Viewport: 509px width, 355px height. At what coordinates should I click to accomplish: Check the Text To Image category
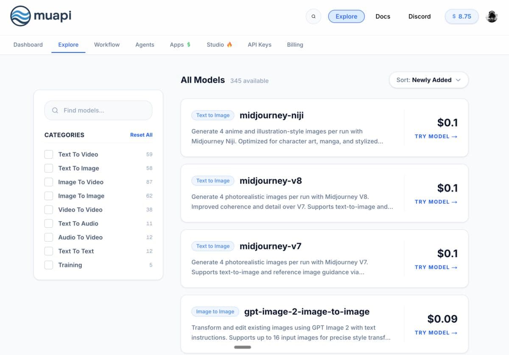[x=49, y=168]
